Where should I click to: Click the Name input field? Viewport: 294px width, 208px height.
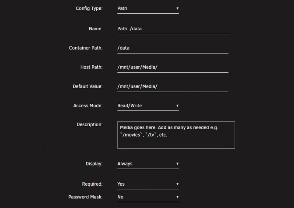coord(173,29)
